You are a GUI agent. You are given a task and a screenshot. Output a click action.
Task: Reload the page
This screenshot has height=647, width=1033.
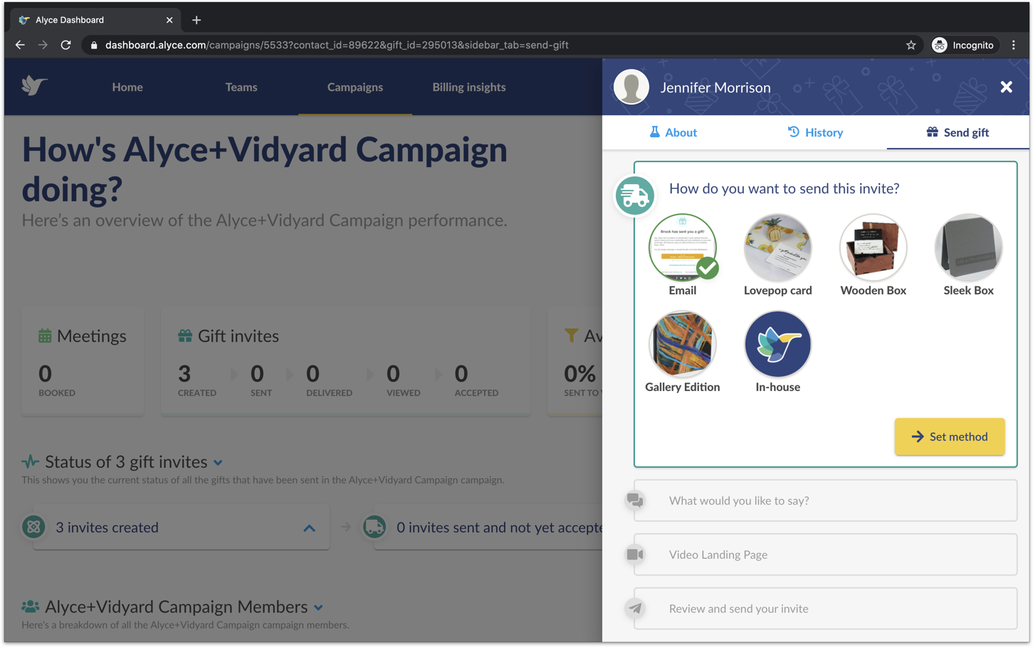click(65, 45)
